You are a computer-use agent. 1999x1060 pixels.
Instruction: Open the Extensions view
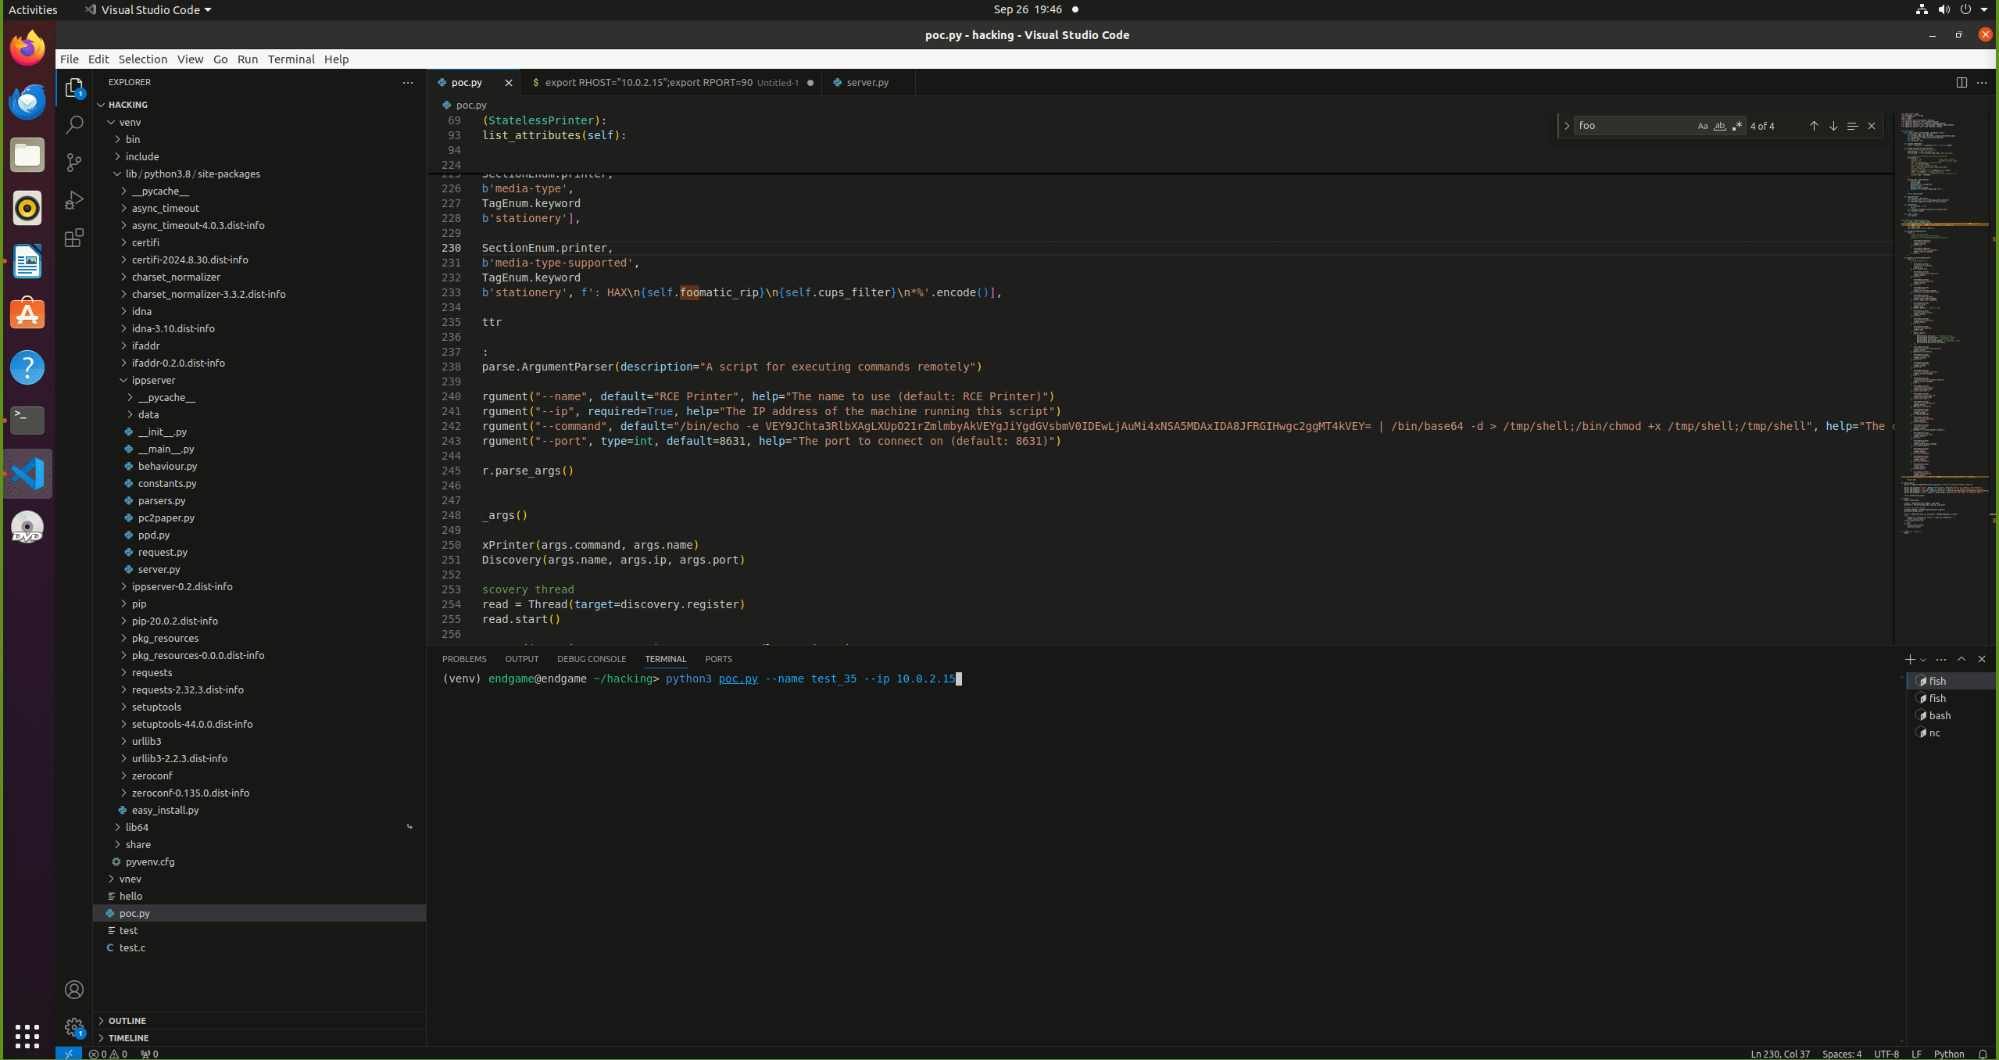pos(74,238)
